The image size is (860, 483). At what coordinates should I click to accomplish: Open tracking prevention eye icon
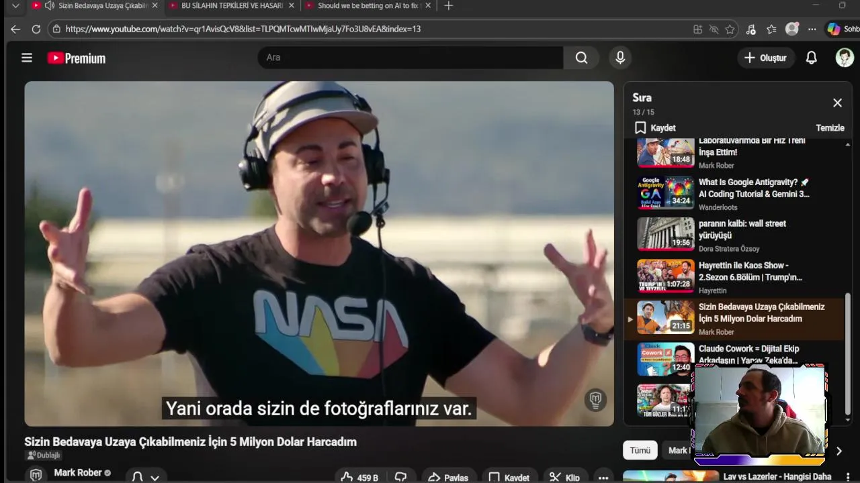(x=714, y=29)
